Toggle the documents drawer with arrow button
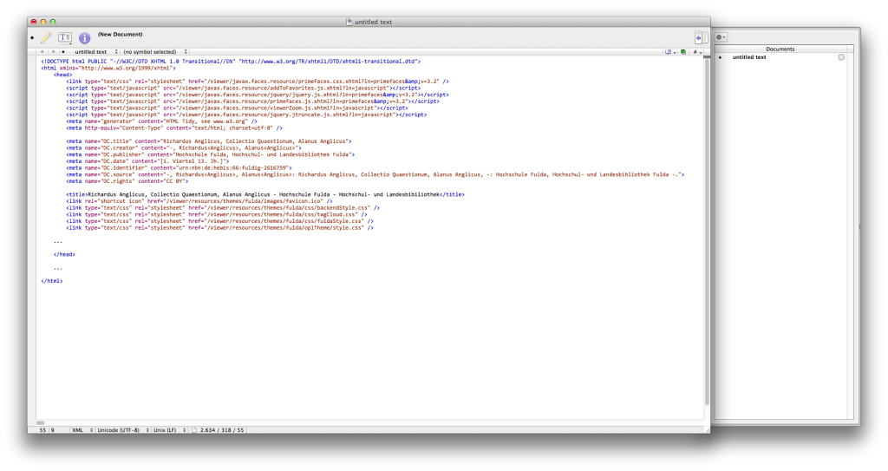888x471 pixels. coord(700,37)
